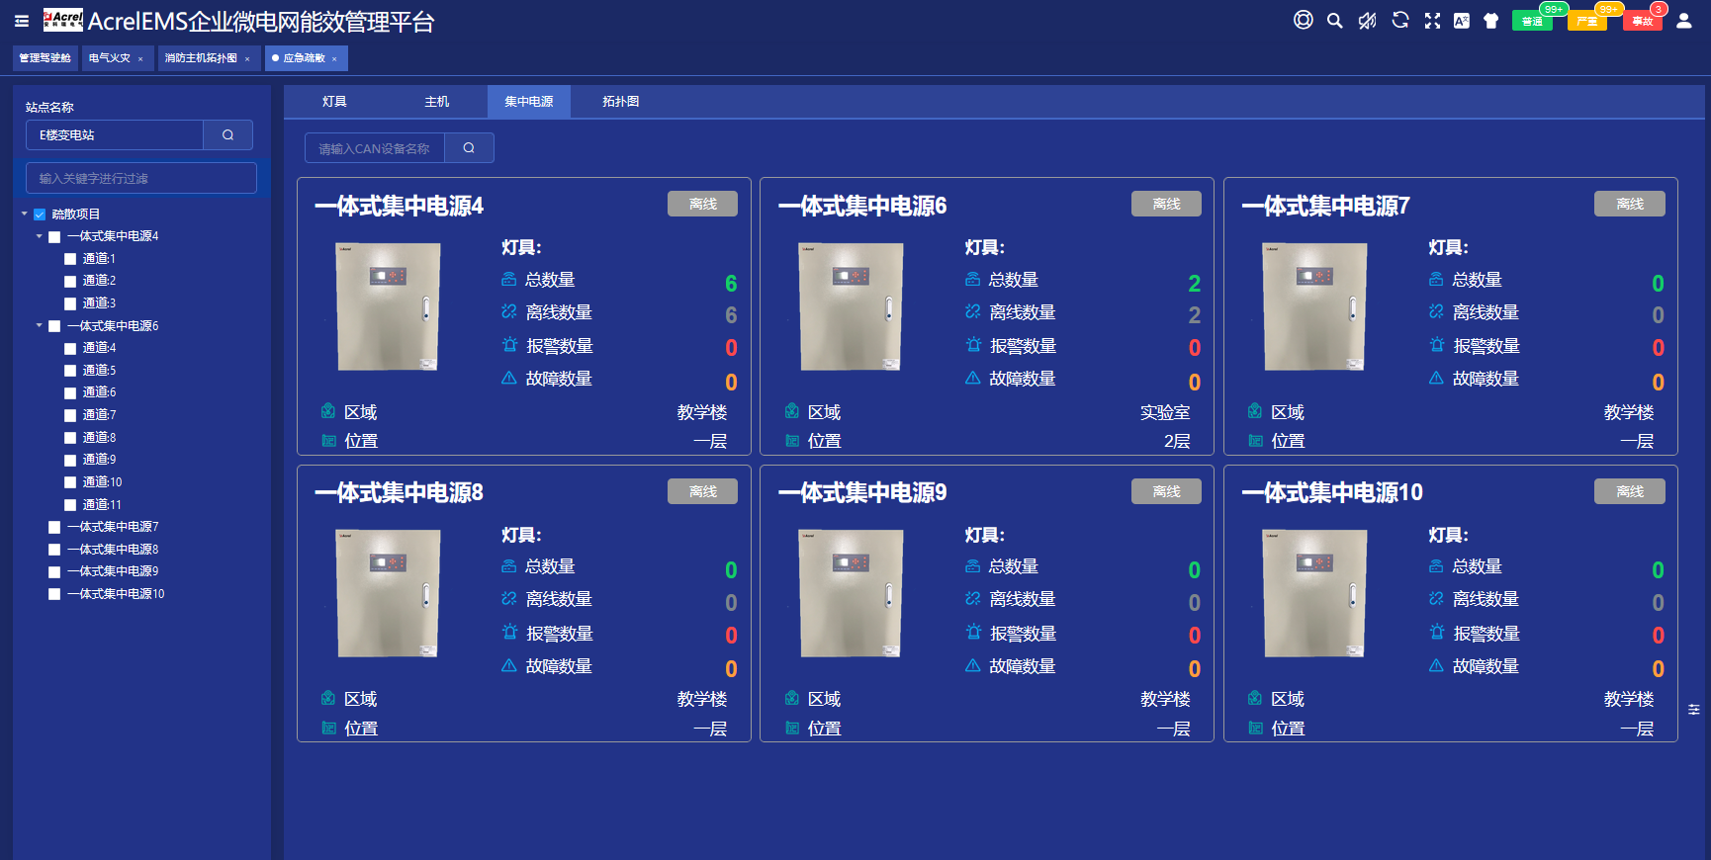Click the lifebuoy help icon
The height and width of the screenshot is (860, 1711).
tap(1303, 21)
